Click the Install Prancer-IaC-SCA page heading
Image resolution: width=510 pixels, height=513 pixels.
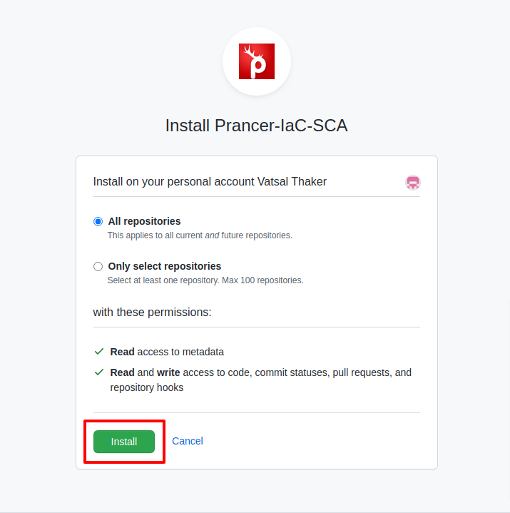[257, 126]
